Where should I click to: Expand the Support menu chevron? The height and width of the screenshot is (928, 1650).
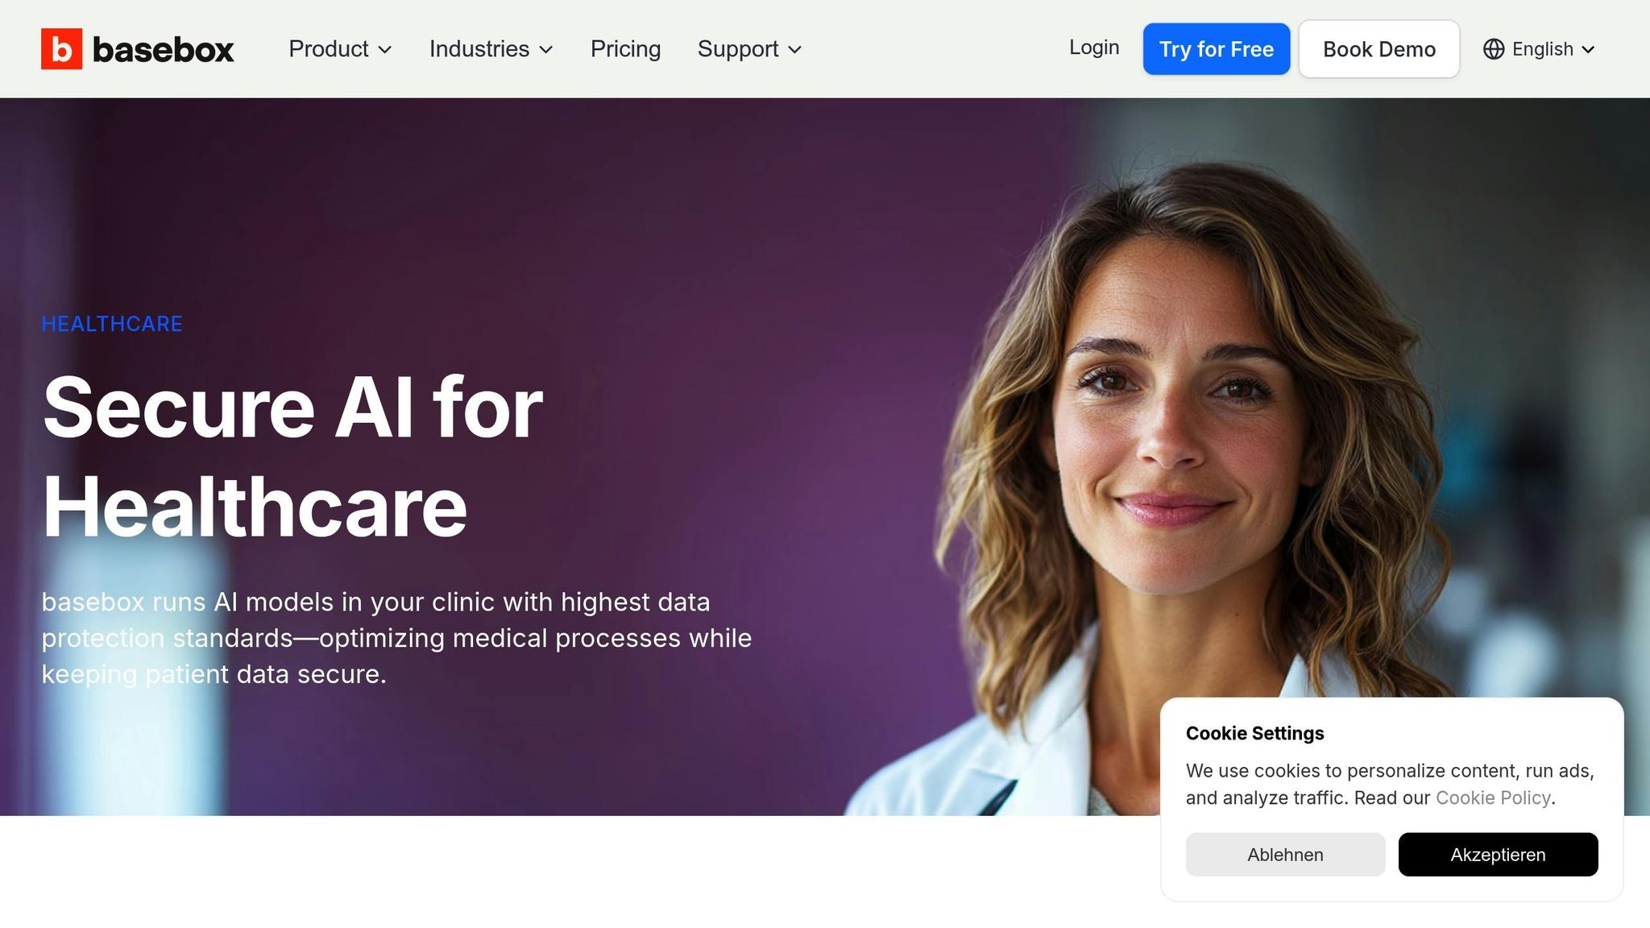(x=795, y=50)
